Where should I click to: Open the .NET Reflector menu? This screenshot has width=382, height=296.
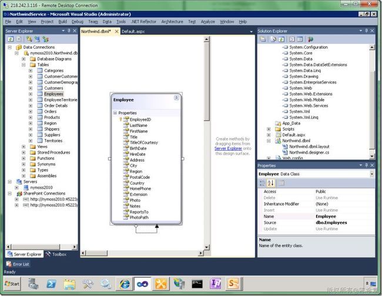(x=143, y=22)
